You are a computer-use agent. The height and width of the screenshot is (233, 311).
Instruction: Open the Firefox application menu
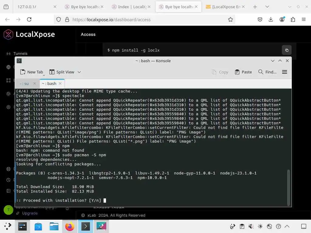click(x=304, y=19)
